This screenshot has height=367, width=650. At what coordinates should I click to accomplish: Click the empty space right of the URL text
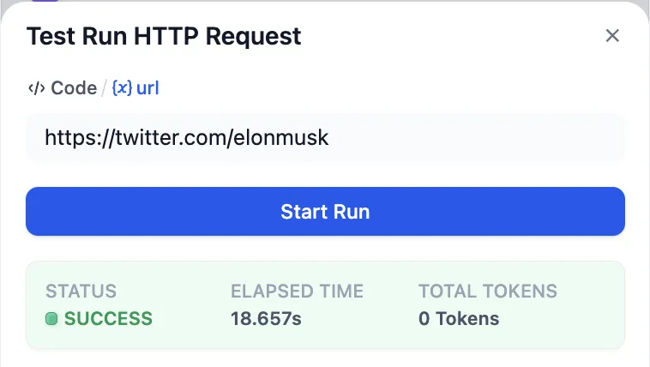(480, 137)
